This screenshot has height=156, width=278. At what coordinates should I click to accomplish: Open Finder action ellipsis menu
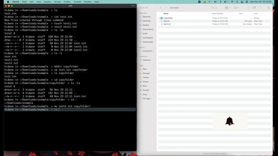click(x=236, y=8)
